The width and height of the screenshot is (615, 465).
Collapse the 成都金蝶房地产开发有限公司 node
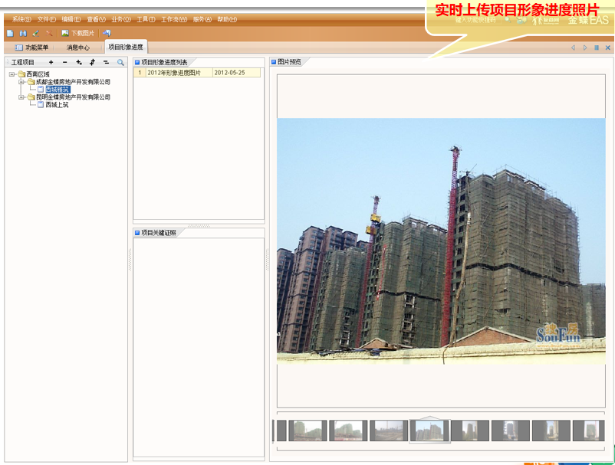21,82
